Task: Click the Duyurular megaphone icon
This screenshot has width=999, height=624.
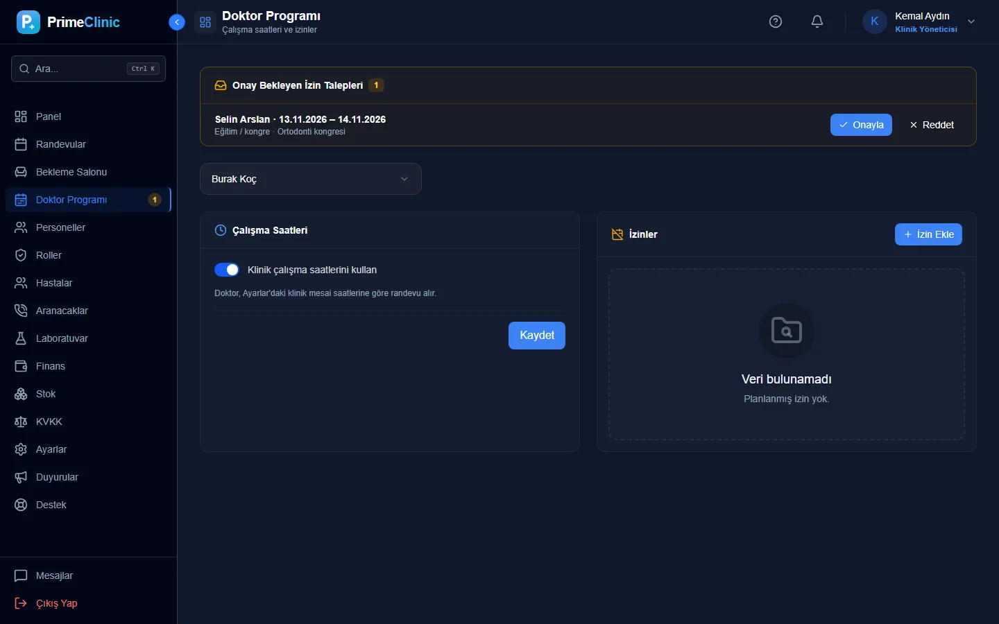Action: tap(21, 477)
